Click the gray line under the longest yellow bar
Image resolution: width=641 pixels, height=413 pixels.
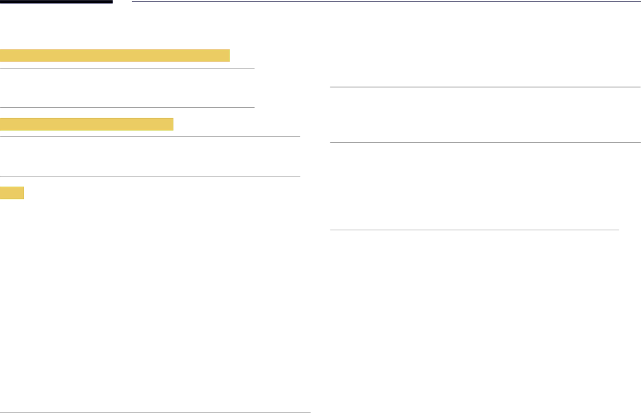[x=127, y=68]
